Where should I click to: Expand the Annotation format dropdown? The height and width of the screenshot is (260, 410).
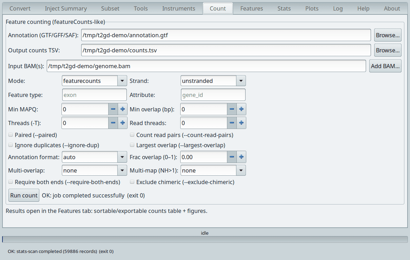point(95,157)
